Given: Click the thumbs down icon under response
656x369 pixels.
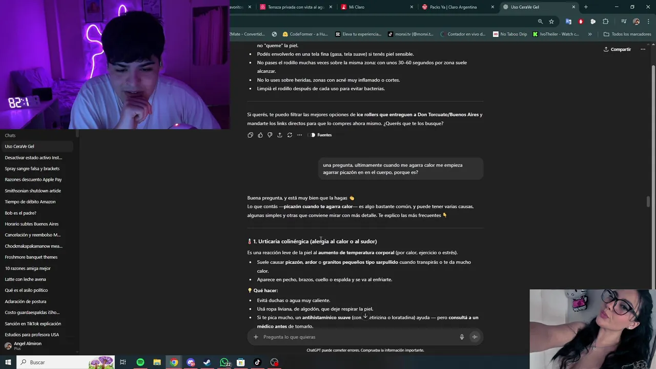Looking at the screenshot, I should (x=270, y=135).
